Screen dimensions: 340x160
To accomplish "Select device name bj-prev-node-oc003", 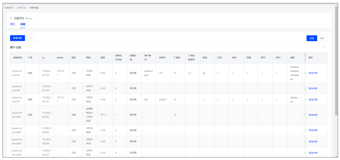I will tap(17, 141).
